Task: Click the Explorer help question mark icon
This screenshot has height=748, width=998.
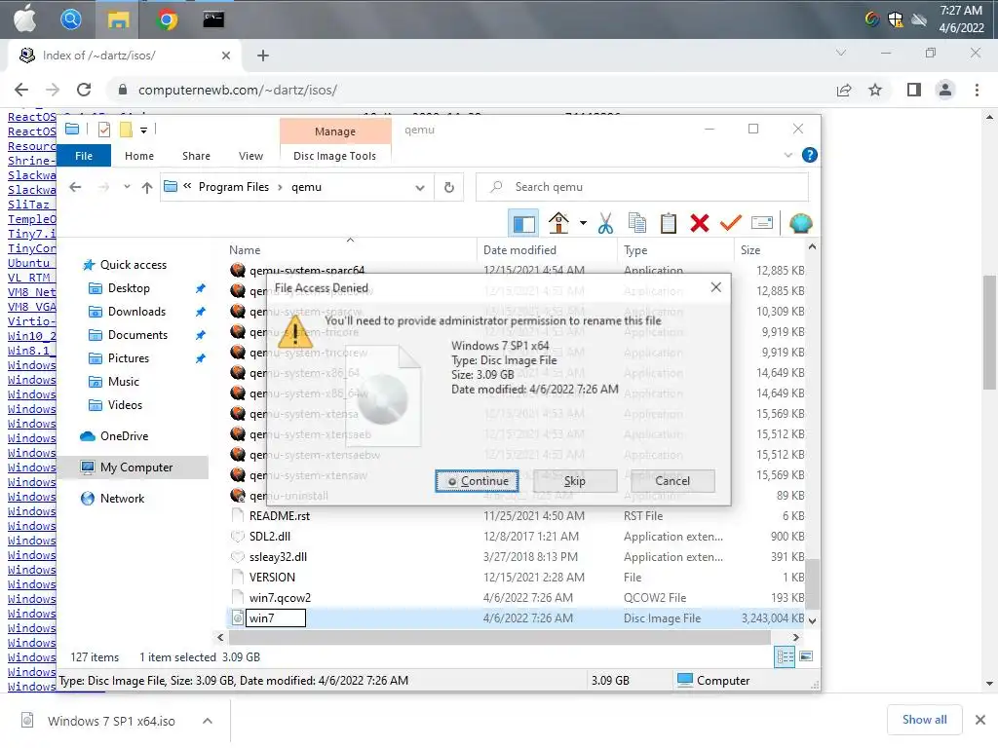Action: (x=809, y=155)
